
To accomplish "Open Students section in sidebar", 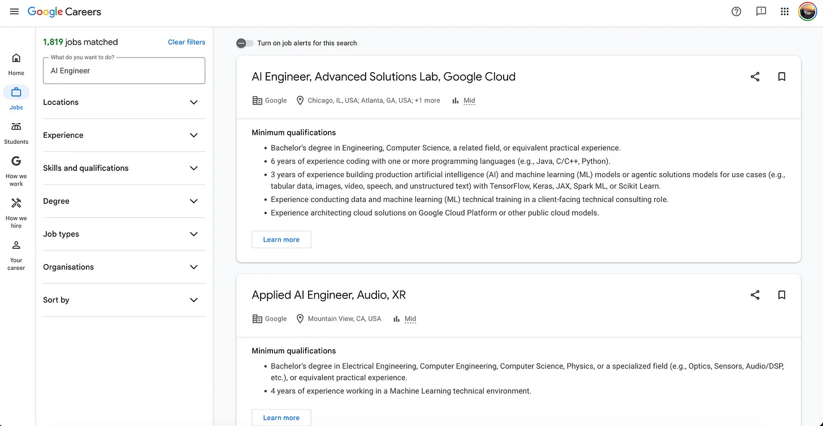I will coord(16,133).
